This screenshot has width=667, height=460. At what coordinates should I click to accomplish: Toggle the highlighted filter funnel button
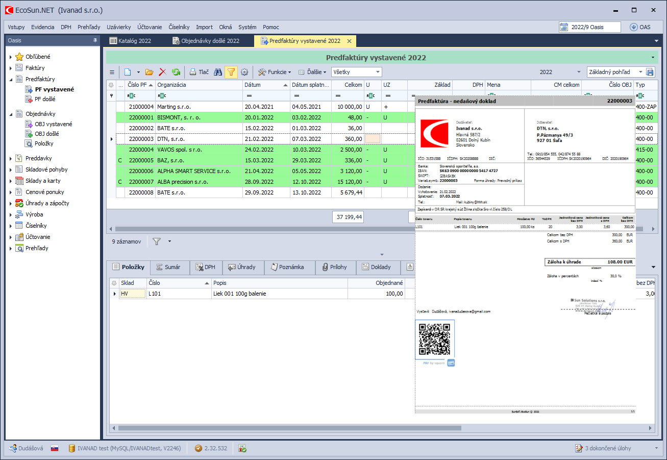click(x=231, y=72)
